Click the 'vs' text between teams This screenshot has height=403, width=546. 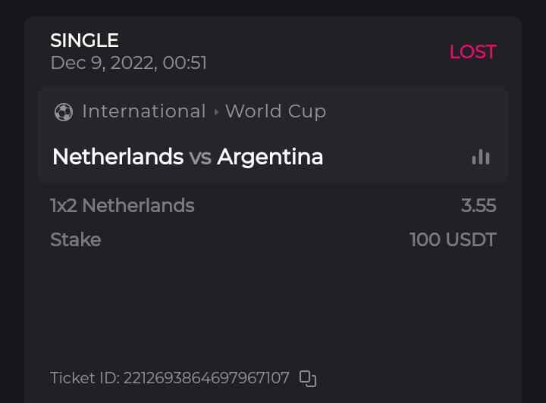click(200, 157)
